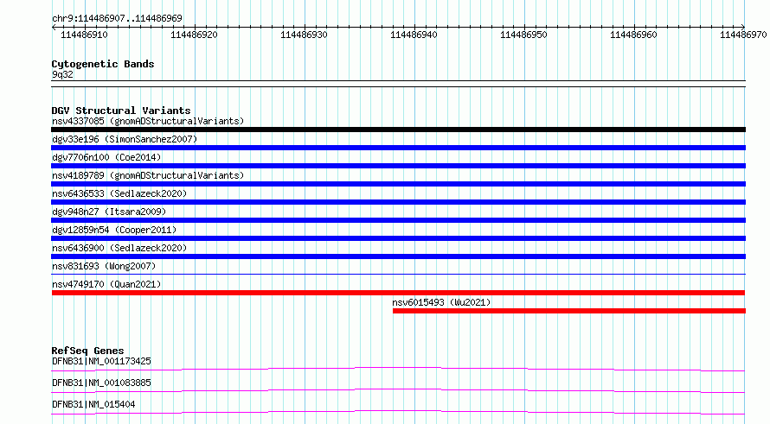770x424 pixels.
Task: Open variant nsv831693 (Wong2007)
Action: 104,266
